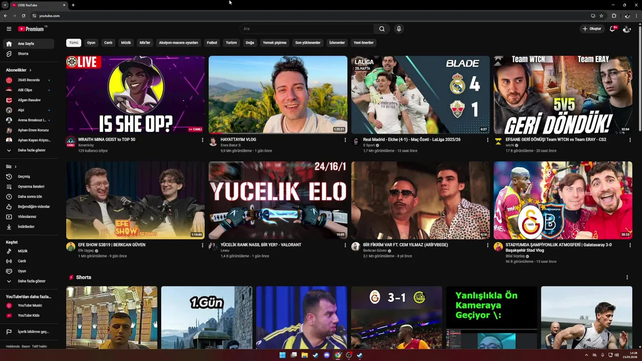This screenshot has width=642, height=361.
Task: Select the Mix'ler filter chip
Action: [145, 43]
